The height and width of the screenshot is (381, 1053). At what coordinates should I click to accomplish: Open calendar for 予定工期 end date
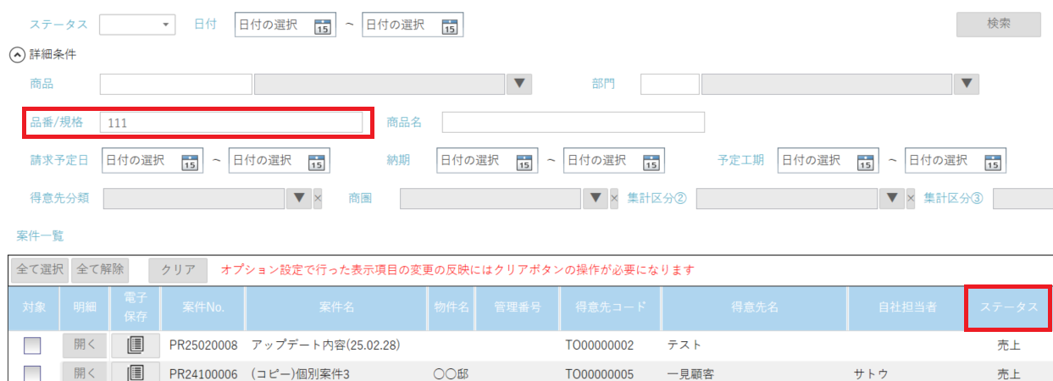pyautogui.click(x=993, y=161)
